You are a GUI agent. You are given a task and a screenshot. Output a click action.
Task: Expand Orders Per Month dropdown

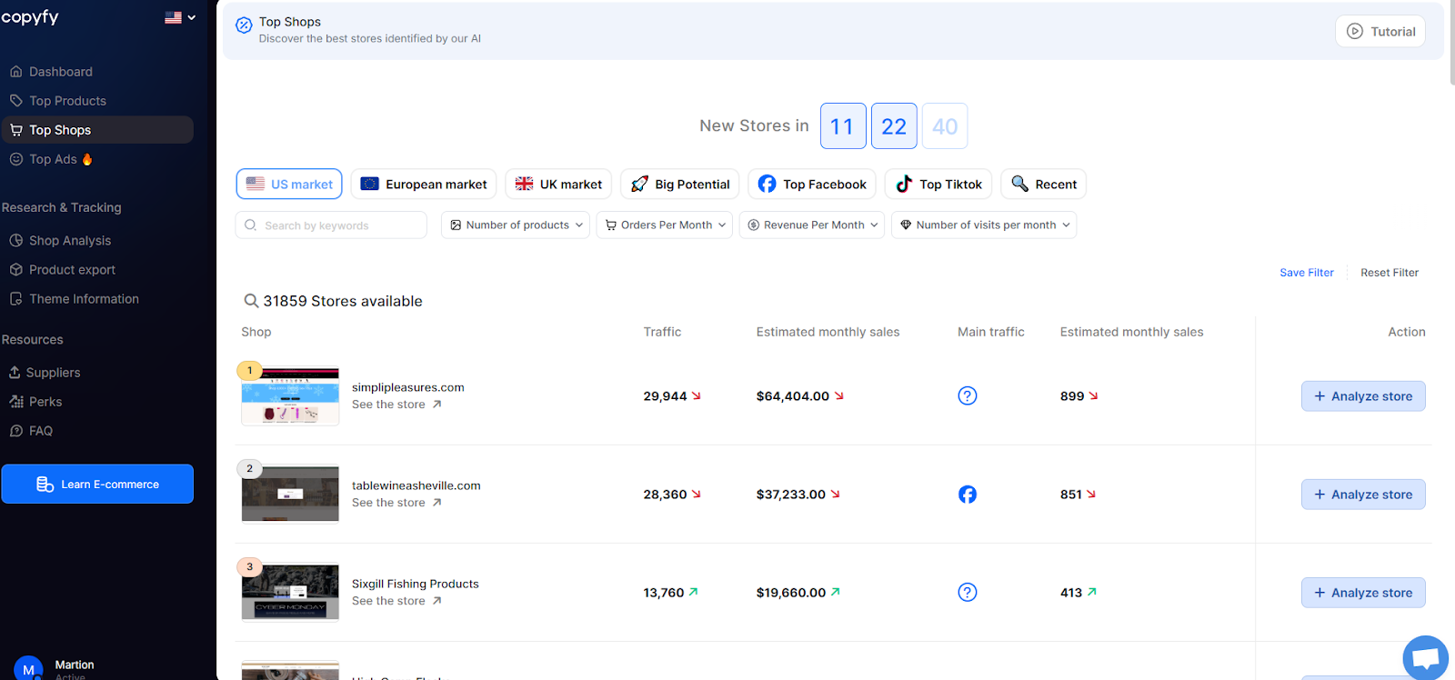tap(665, 225)
